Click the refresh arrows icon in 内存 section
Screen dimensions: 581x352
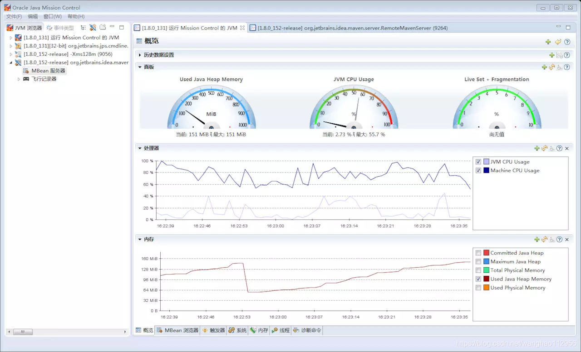545,239
